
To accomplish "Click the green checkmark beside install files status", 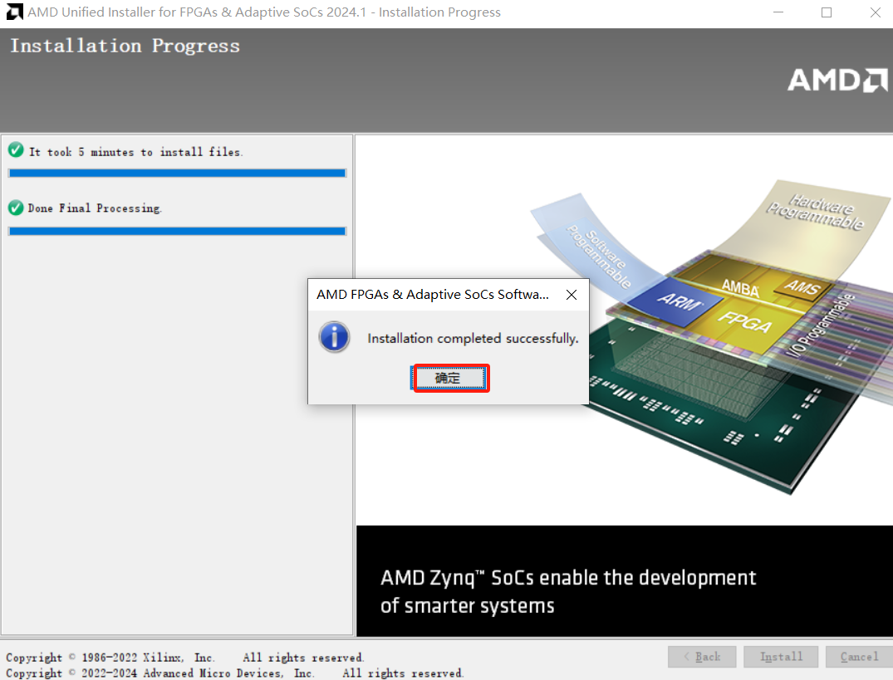I will click(x=17, y=151).
